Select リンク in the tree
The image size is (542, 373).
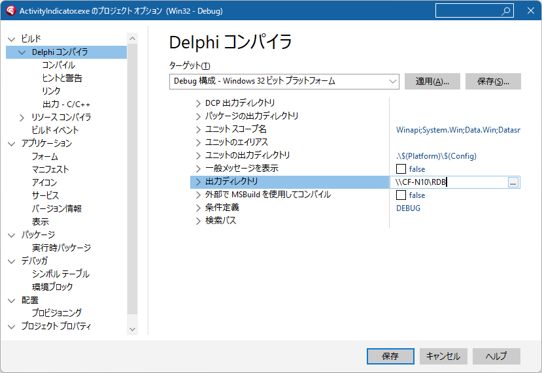pyautogui.click(x=51, y=91)
